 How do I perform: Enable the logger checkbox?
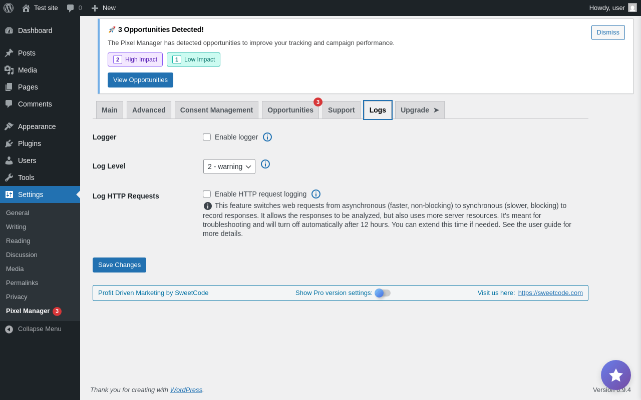click(207, 137)
